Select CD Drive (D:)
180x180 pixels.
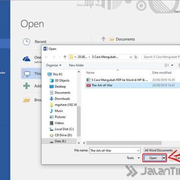[61, 135]
